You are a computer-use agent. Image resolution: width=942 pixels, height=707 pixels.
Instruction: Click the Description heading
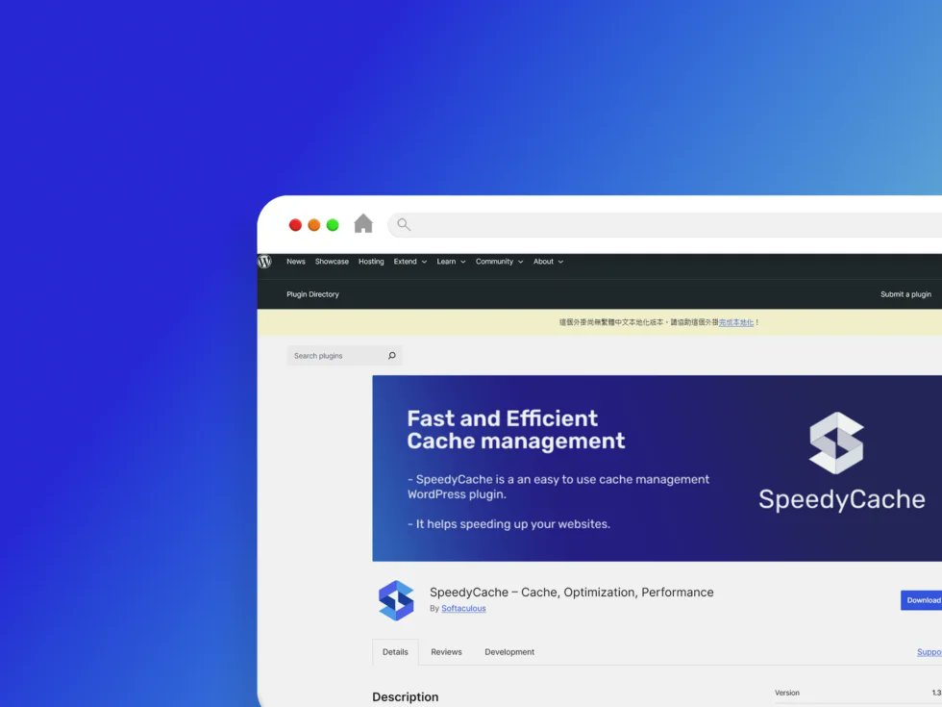point(405,696)
